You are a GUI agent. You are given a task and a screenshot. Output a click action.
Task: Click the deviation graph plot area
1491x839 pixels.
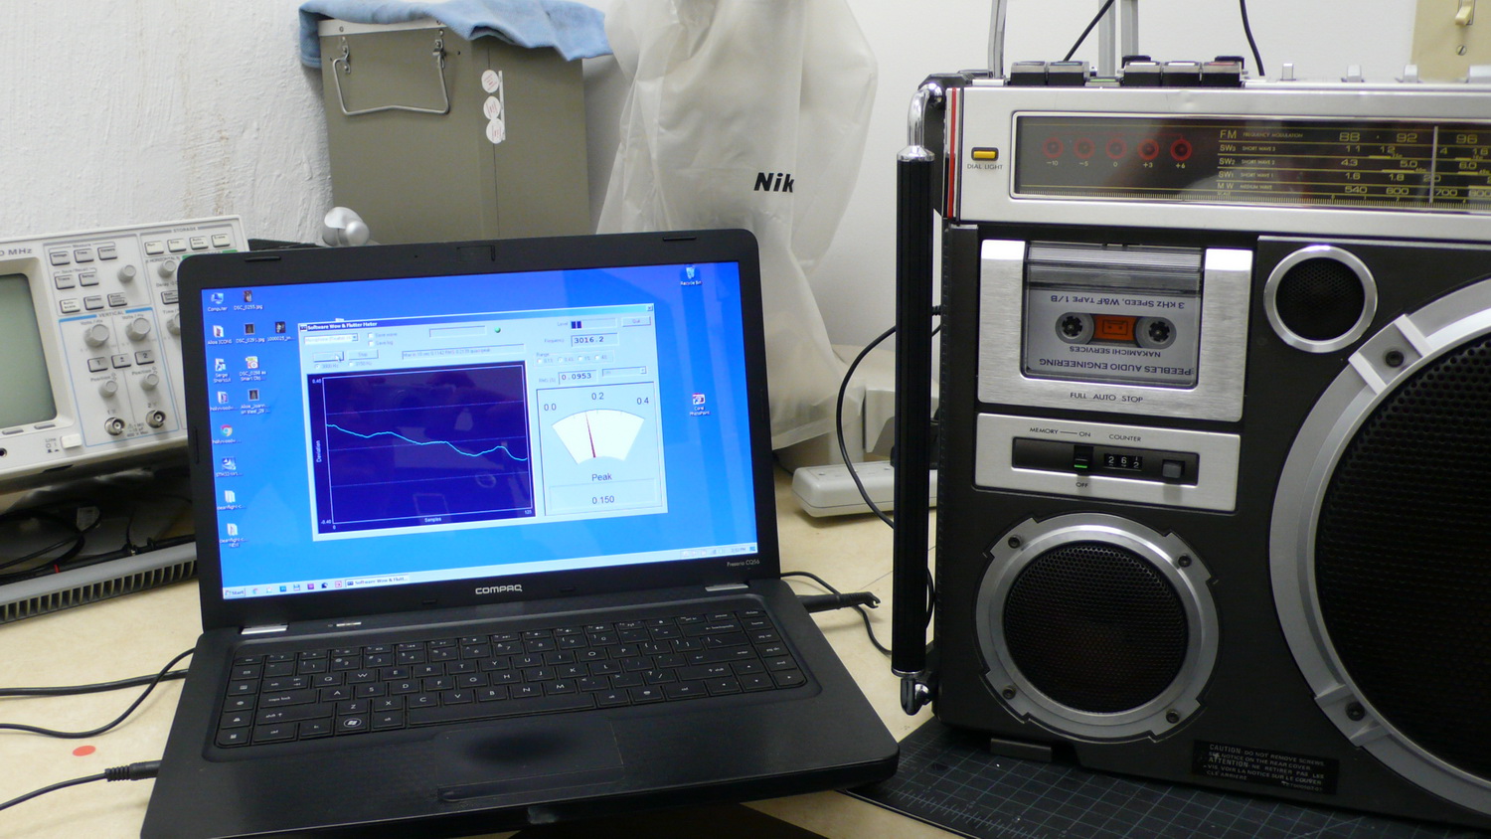tap(426, 442)
